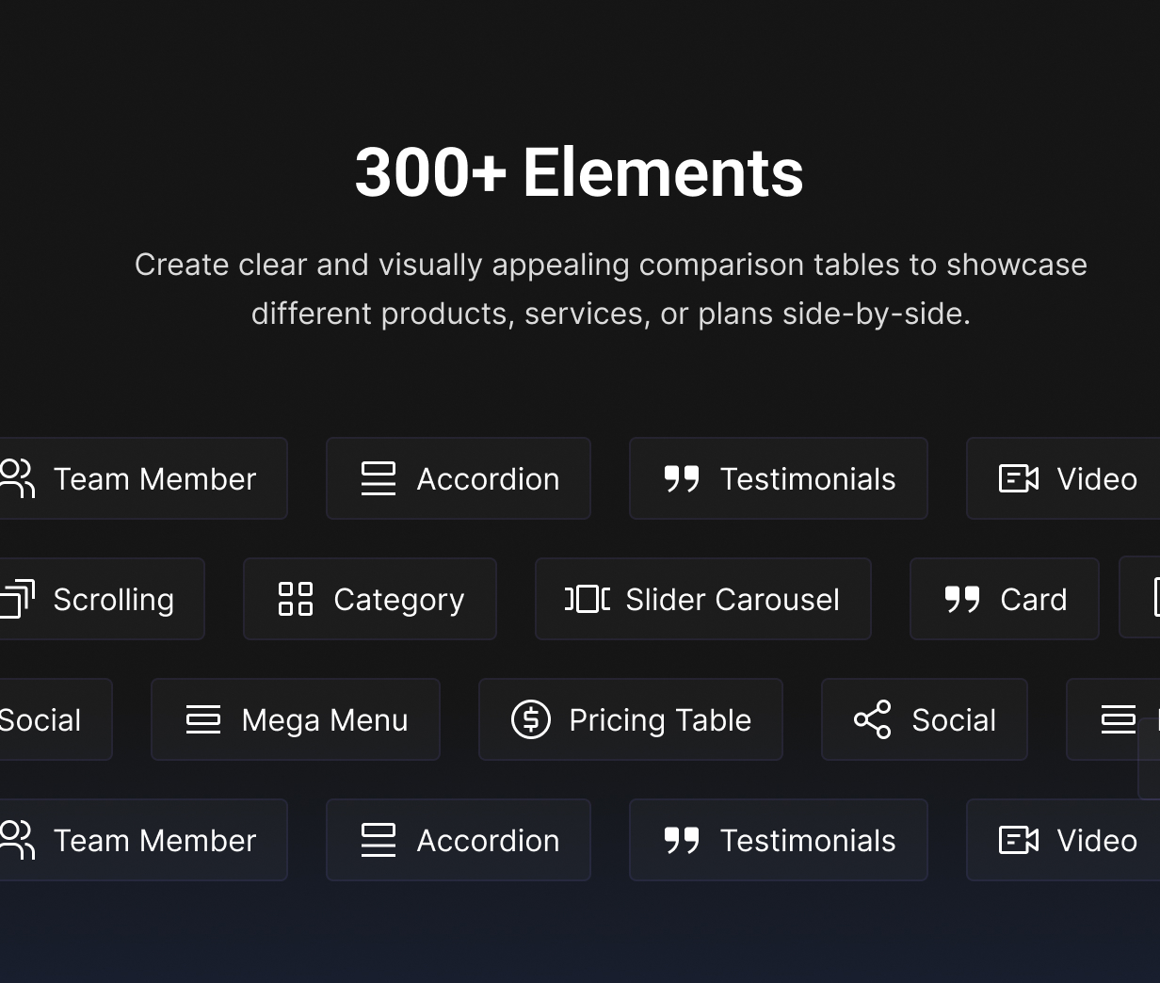
Task: Click the quote icon beside top Testimonials
Action: pos(682,479)
